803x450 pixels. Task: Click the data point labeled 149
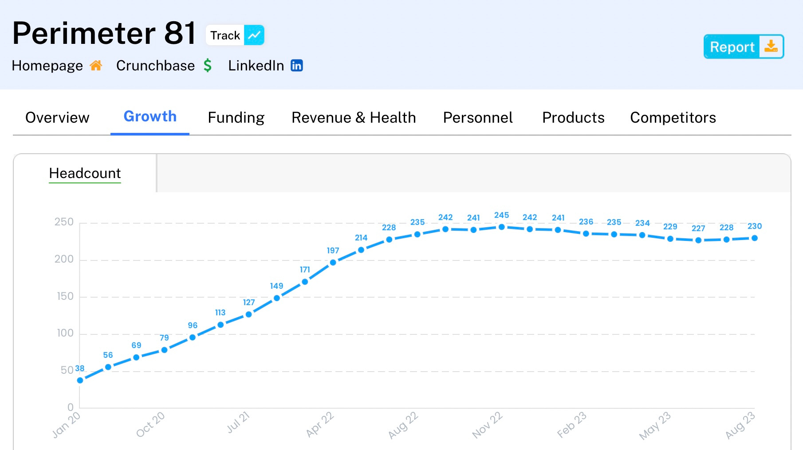pos(277,298)
